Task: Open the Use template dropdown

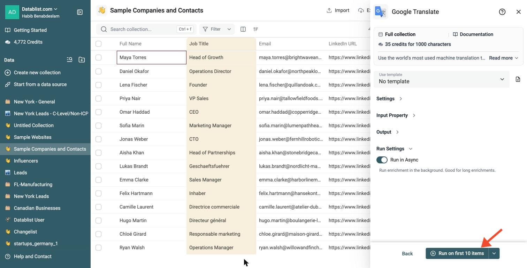Action: tap(441, 79)
